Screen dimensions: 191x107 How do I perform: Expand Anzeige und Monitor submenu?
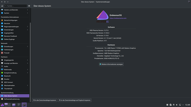tap(27, 63)
